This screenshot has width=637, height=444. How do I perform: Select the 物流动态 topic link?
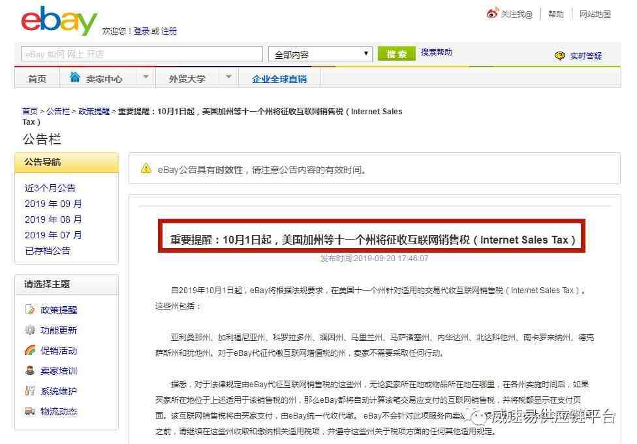59,411
